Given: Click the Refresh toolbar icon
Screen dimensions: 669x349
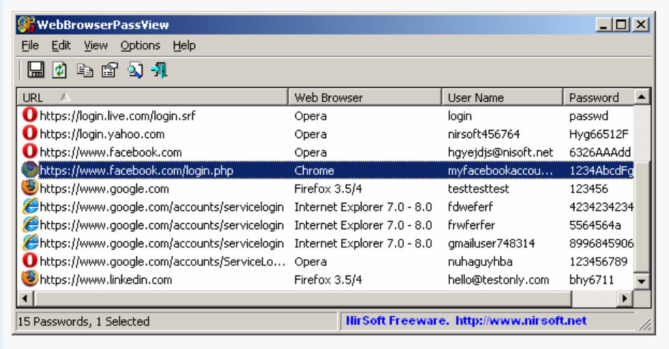Looking at the screenshot, I should tap(60, 70).
